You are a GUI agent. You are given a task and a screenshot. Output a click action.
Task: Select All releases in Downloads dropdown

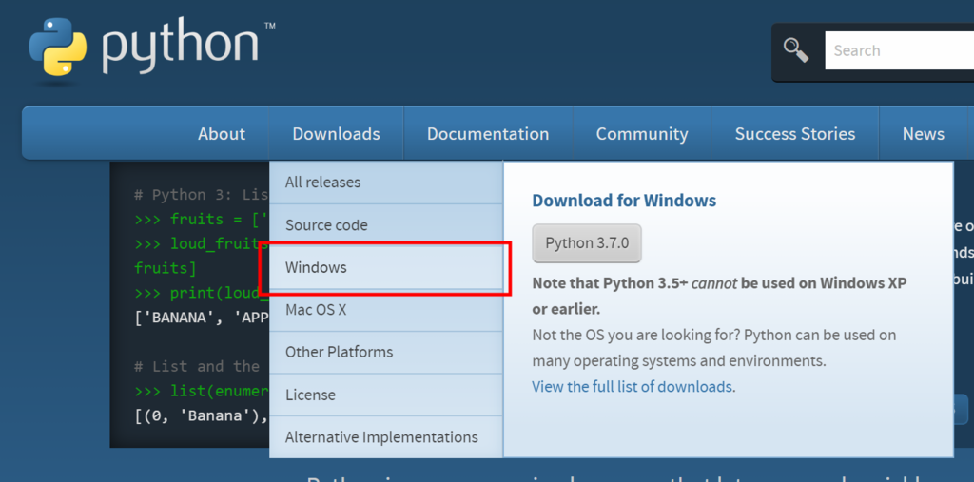coord(386,183)
